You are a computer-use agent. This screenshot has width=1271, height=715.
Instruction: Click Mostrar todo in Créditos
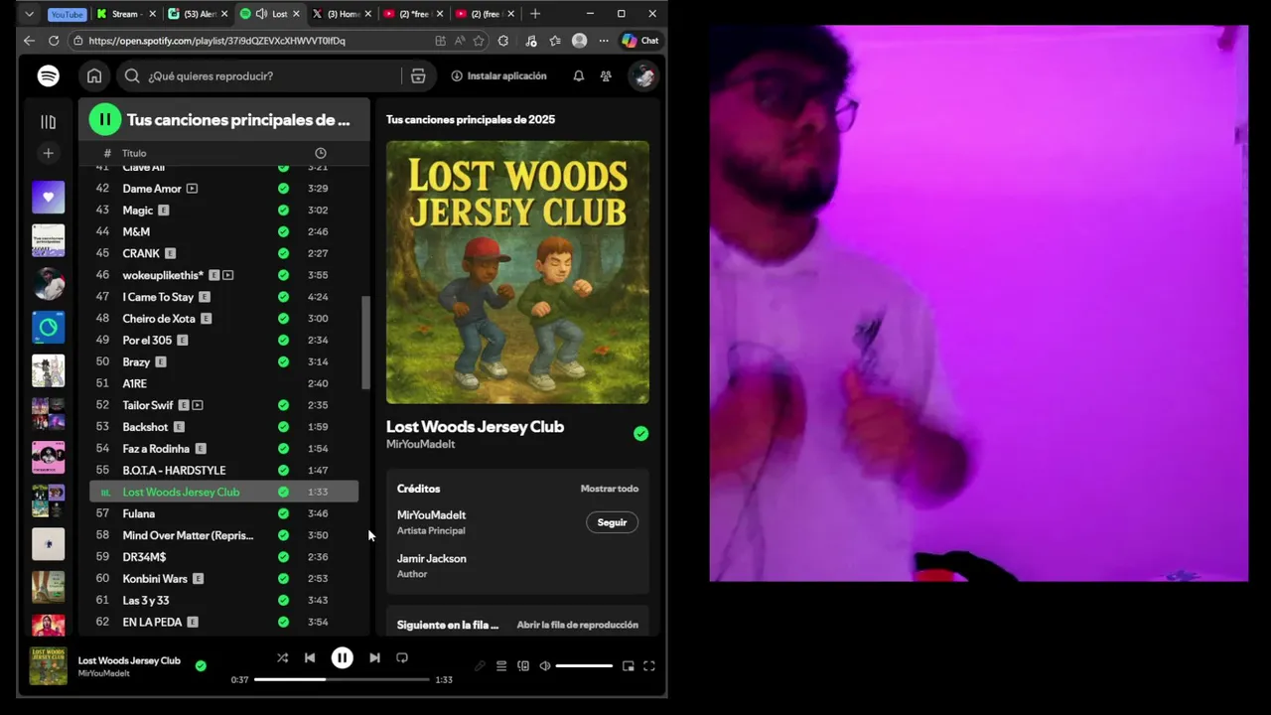(x=610, y=489)
